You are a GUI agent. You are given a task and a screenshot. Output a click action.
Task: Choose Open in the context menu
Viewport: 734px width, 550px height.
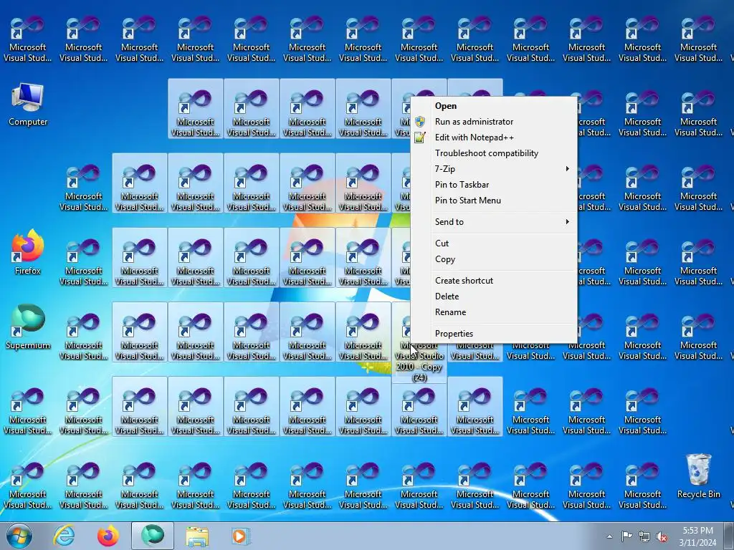(494, 106)
